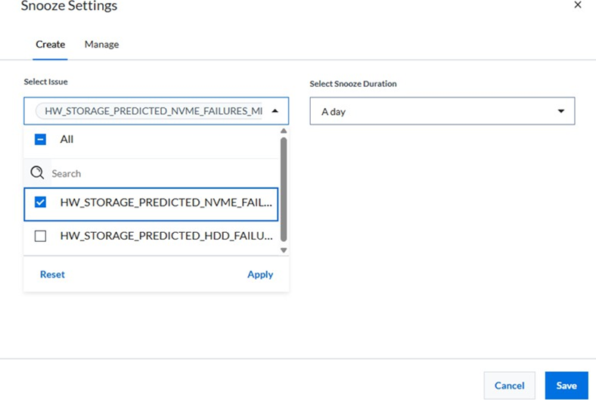Save the snooze settings
Screen dimensions: 596x400
pyautogui.click(x=567, y=386)
